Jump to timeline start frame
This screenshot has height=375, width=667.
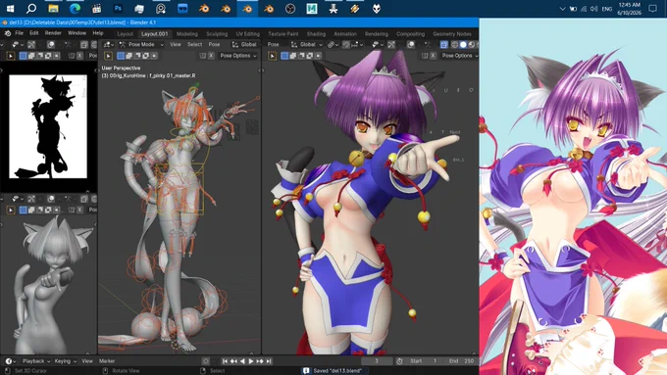(225, 361)
